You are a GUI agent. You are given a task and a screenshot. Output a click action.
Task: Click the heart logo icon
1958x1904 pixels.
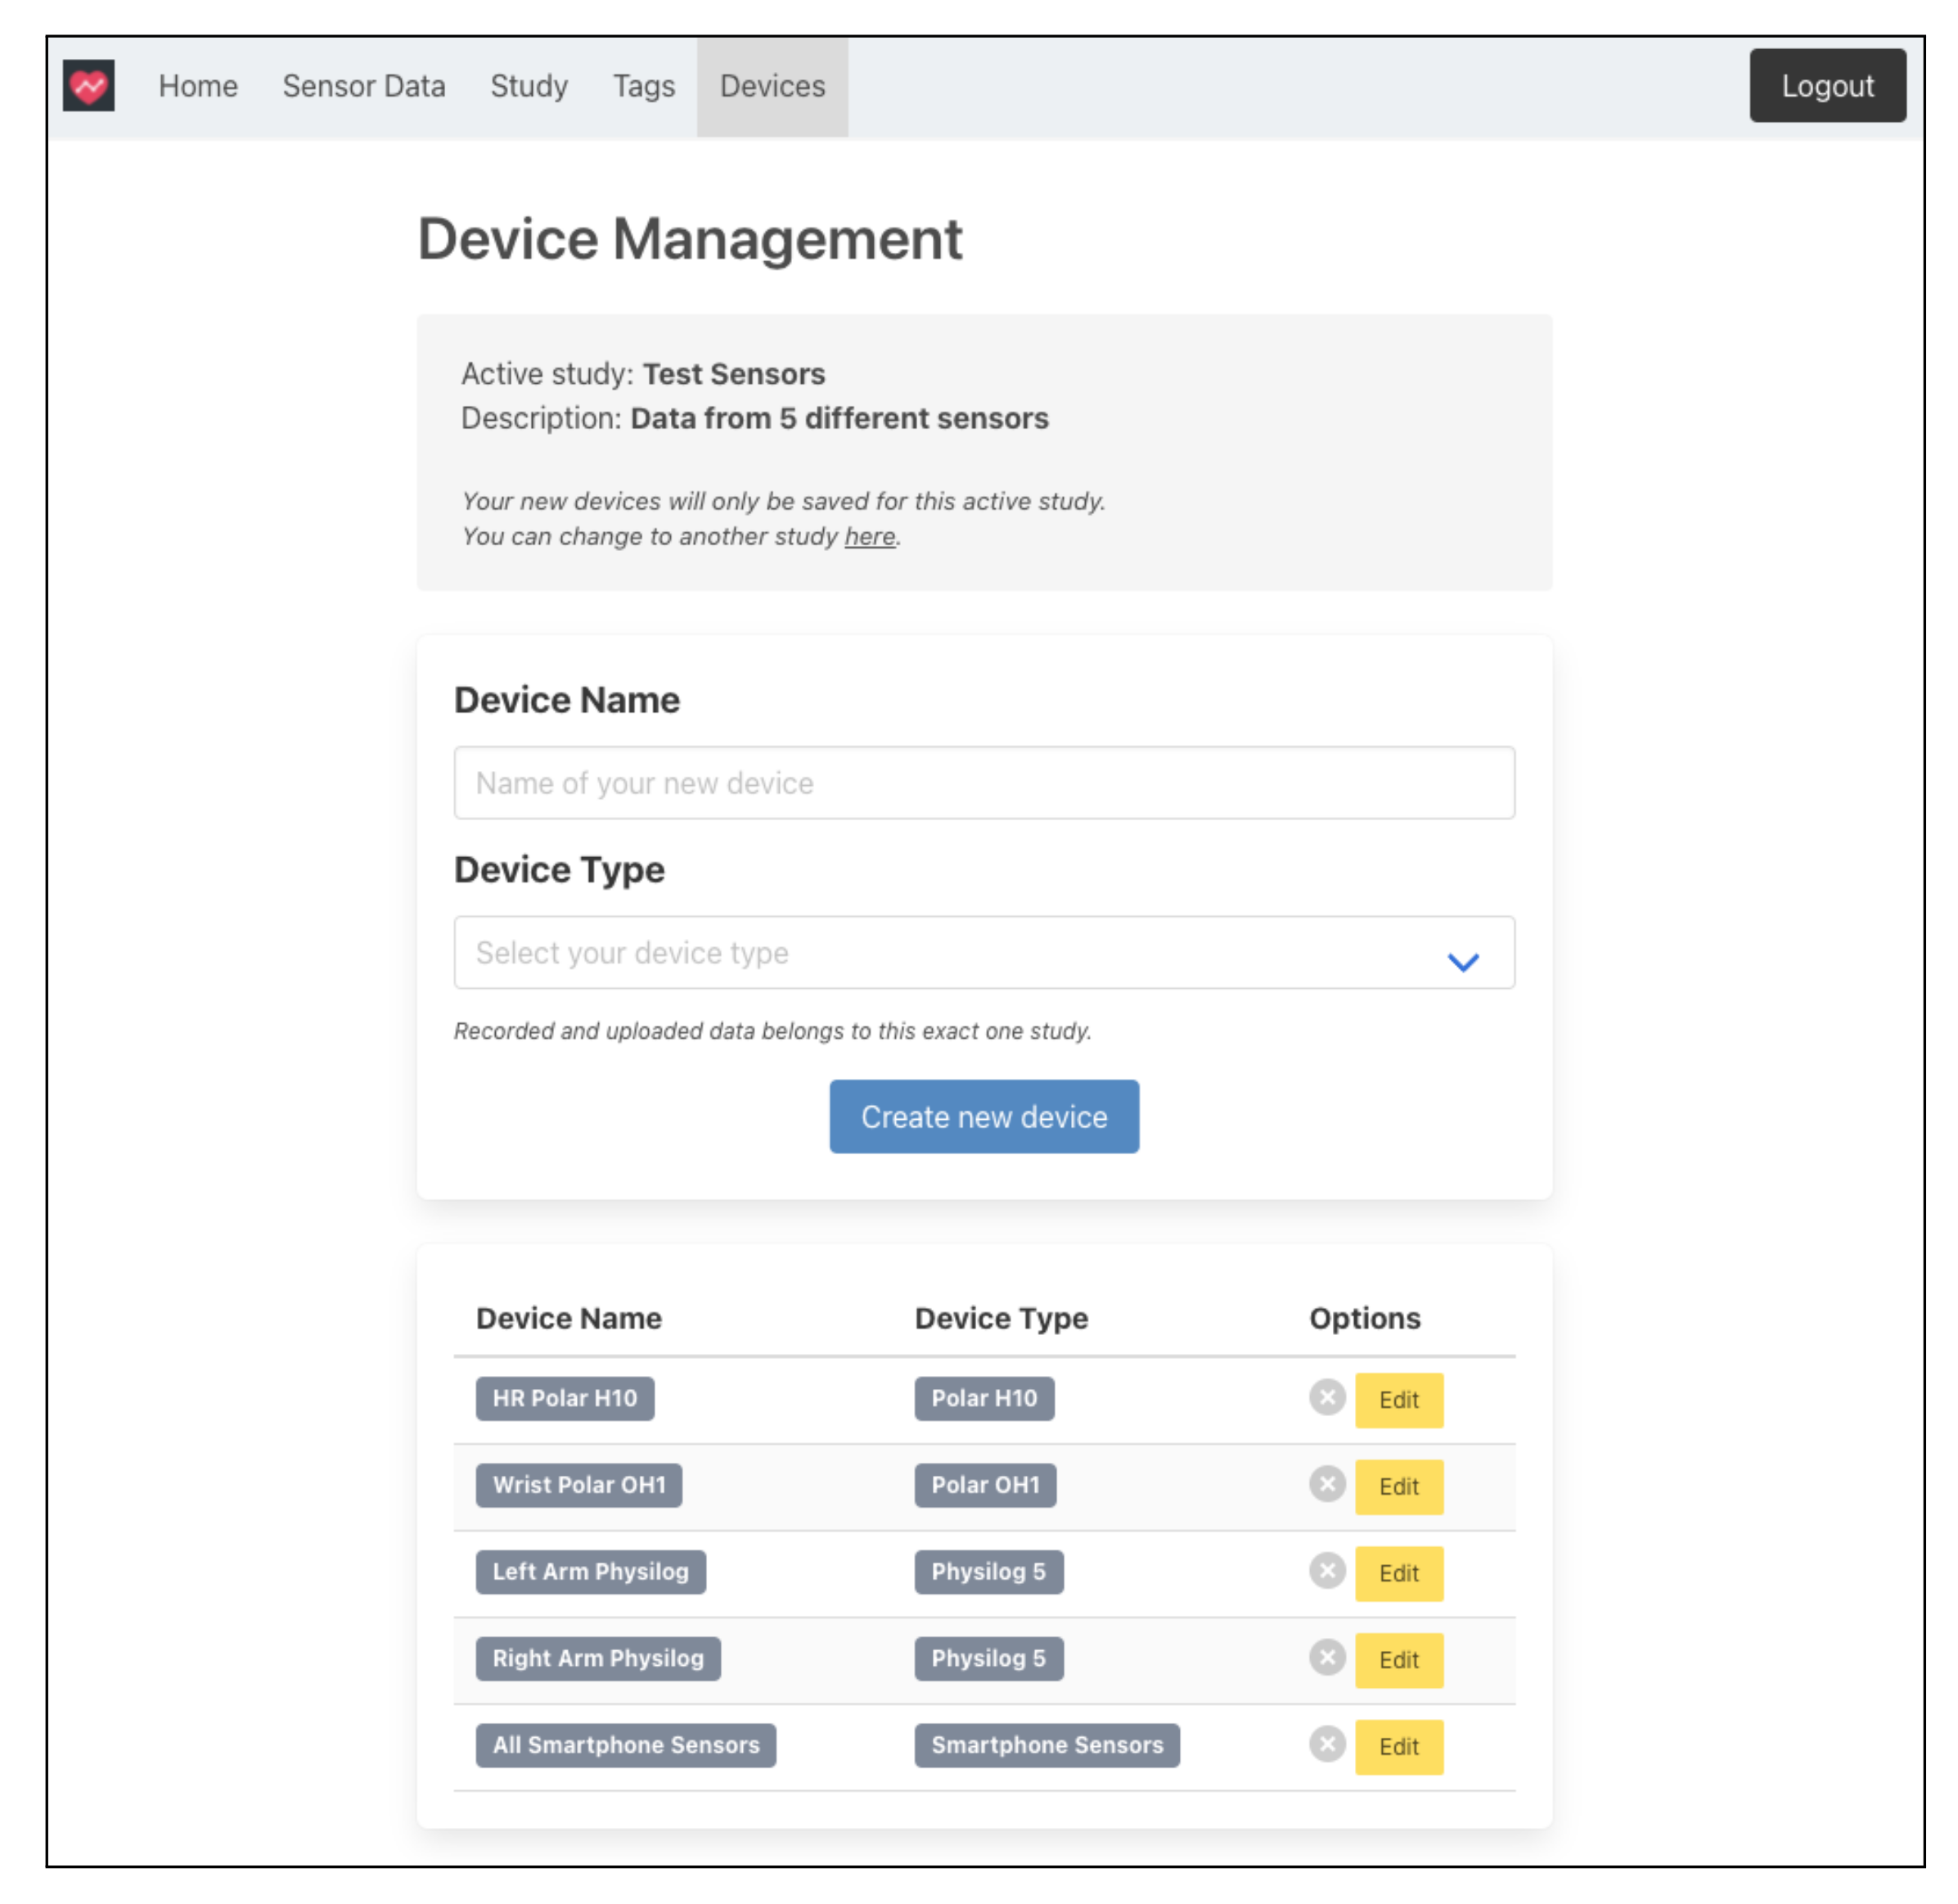[88, 86]
